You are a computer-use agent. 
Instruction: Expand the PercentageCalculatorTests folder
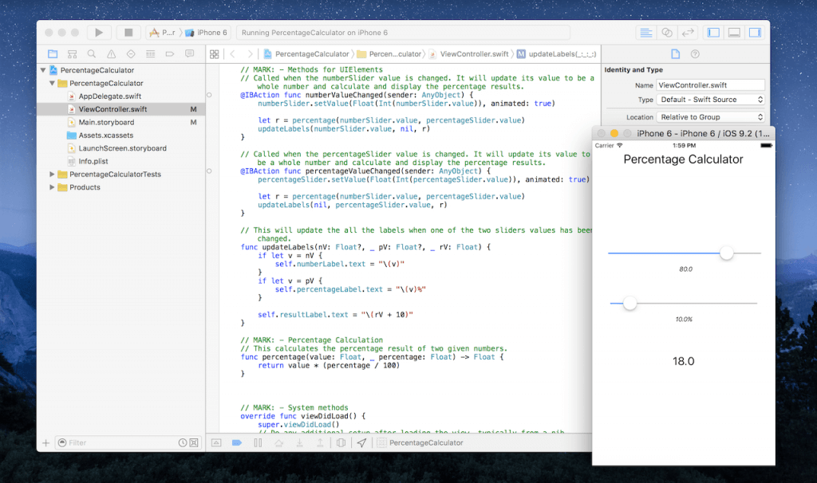[53, 175]
